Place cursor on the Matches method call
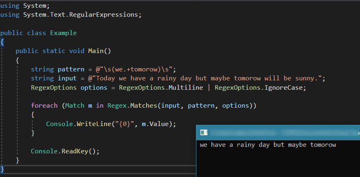This screenshot has width=360, height=177. click(x=145, y=106)
